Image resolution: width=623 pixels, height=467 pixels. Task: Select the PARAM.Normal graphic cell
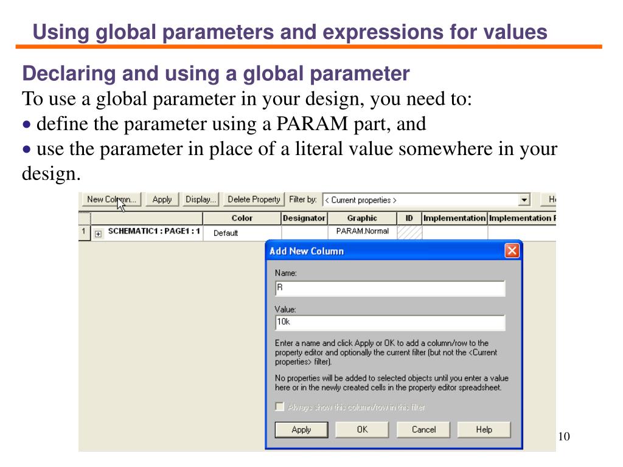[x=362, y=232]
